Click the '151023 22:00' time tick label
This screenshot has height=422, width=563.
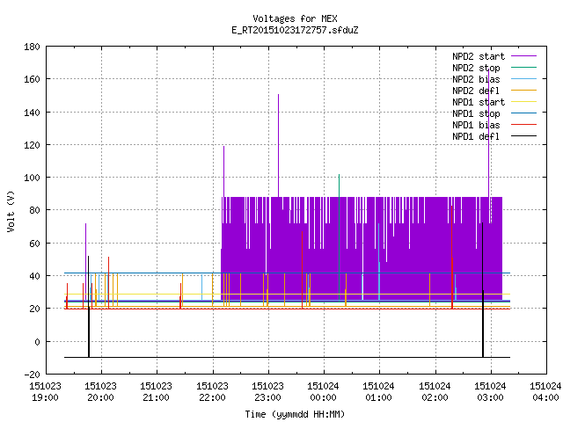(212, 392)
